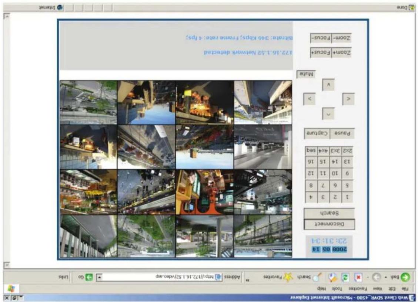Click vertical scrollbar arrow near status bar
Image resolution: width=418 pixels, height=302 pixels.
click(x=6, y=16)
